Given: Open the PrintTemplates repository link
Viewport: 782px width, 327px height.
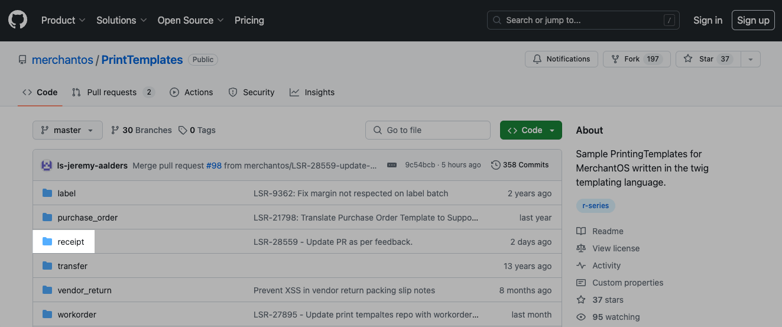Looking at the screenshot, I should point(142,60).
